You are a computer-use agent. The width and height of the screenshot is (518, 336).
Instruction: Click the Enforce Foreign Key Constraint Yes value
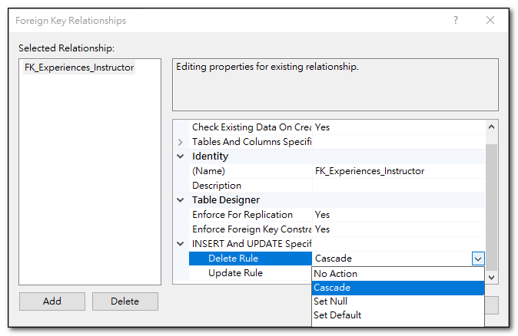[398, 229]
